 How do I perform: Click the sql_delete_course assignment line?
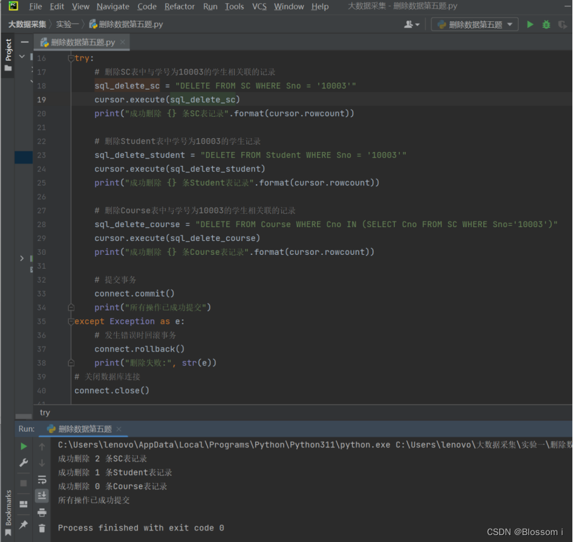point(326,225)
